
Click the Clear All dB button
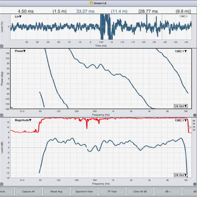[x=140, y=192]
